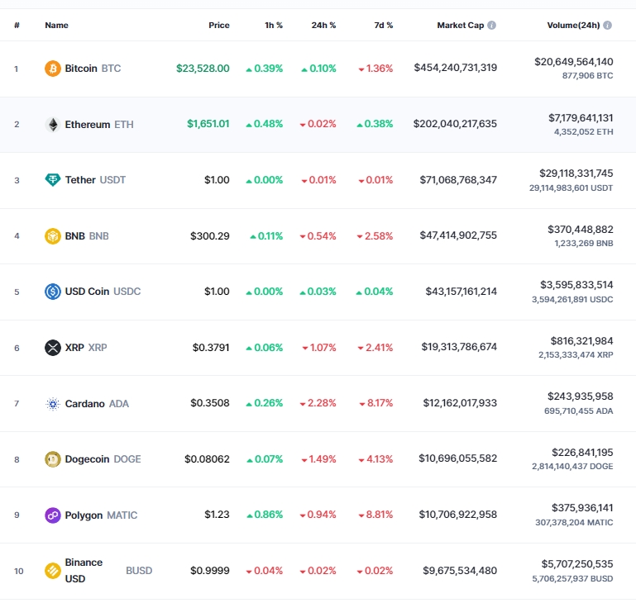Open the Market Cap info tooltip icon
This screenshot has width=636, height=603.
tap(491, 25)
